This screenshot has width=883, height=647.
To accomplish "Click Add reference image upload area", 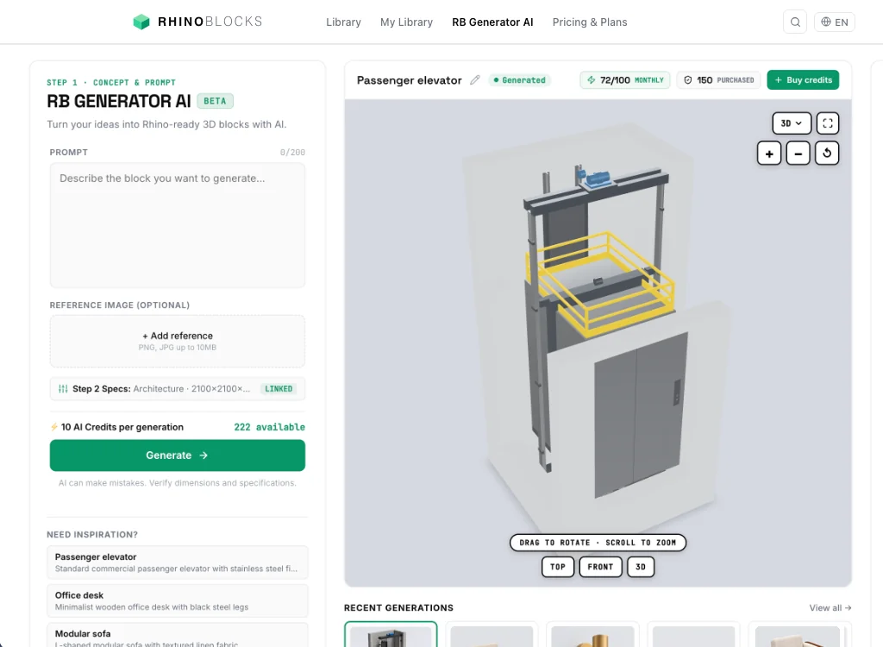I will click(x=178, y=341).
